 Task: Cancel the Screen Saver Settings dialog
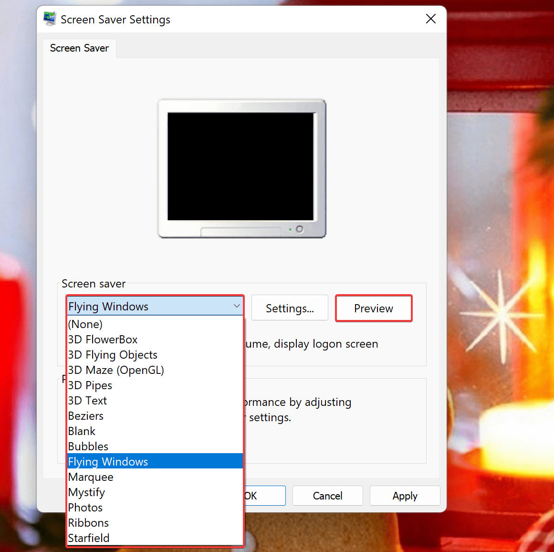[x=327, y=496]
